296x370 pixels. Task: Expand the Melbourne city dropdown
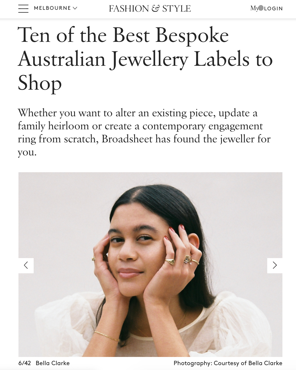click(55, 8)
